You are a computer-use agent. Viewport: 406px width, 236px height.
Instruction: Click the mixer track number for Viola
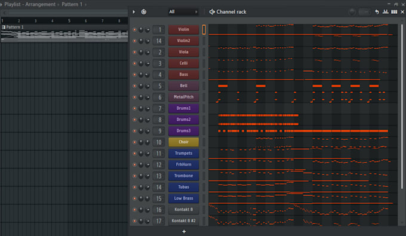159,52
